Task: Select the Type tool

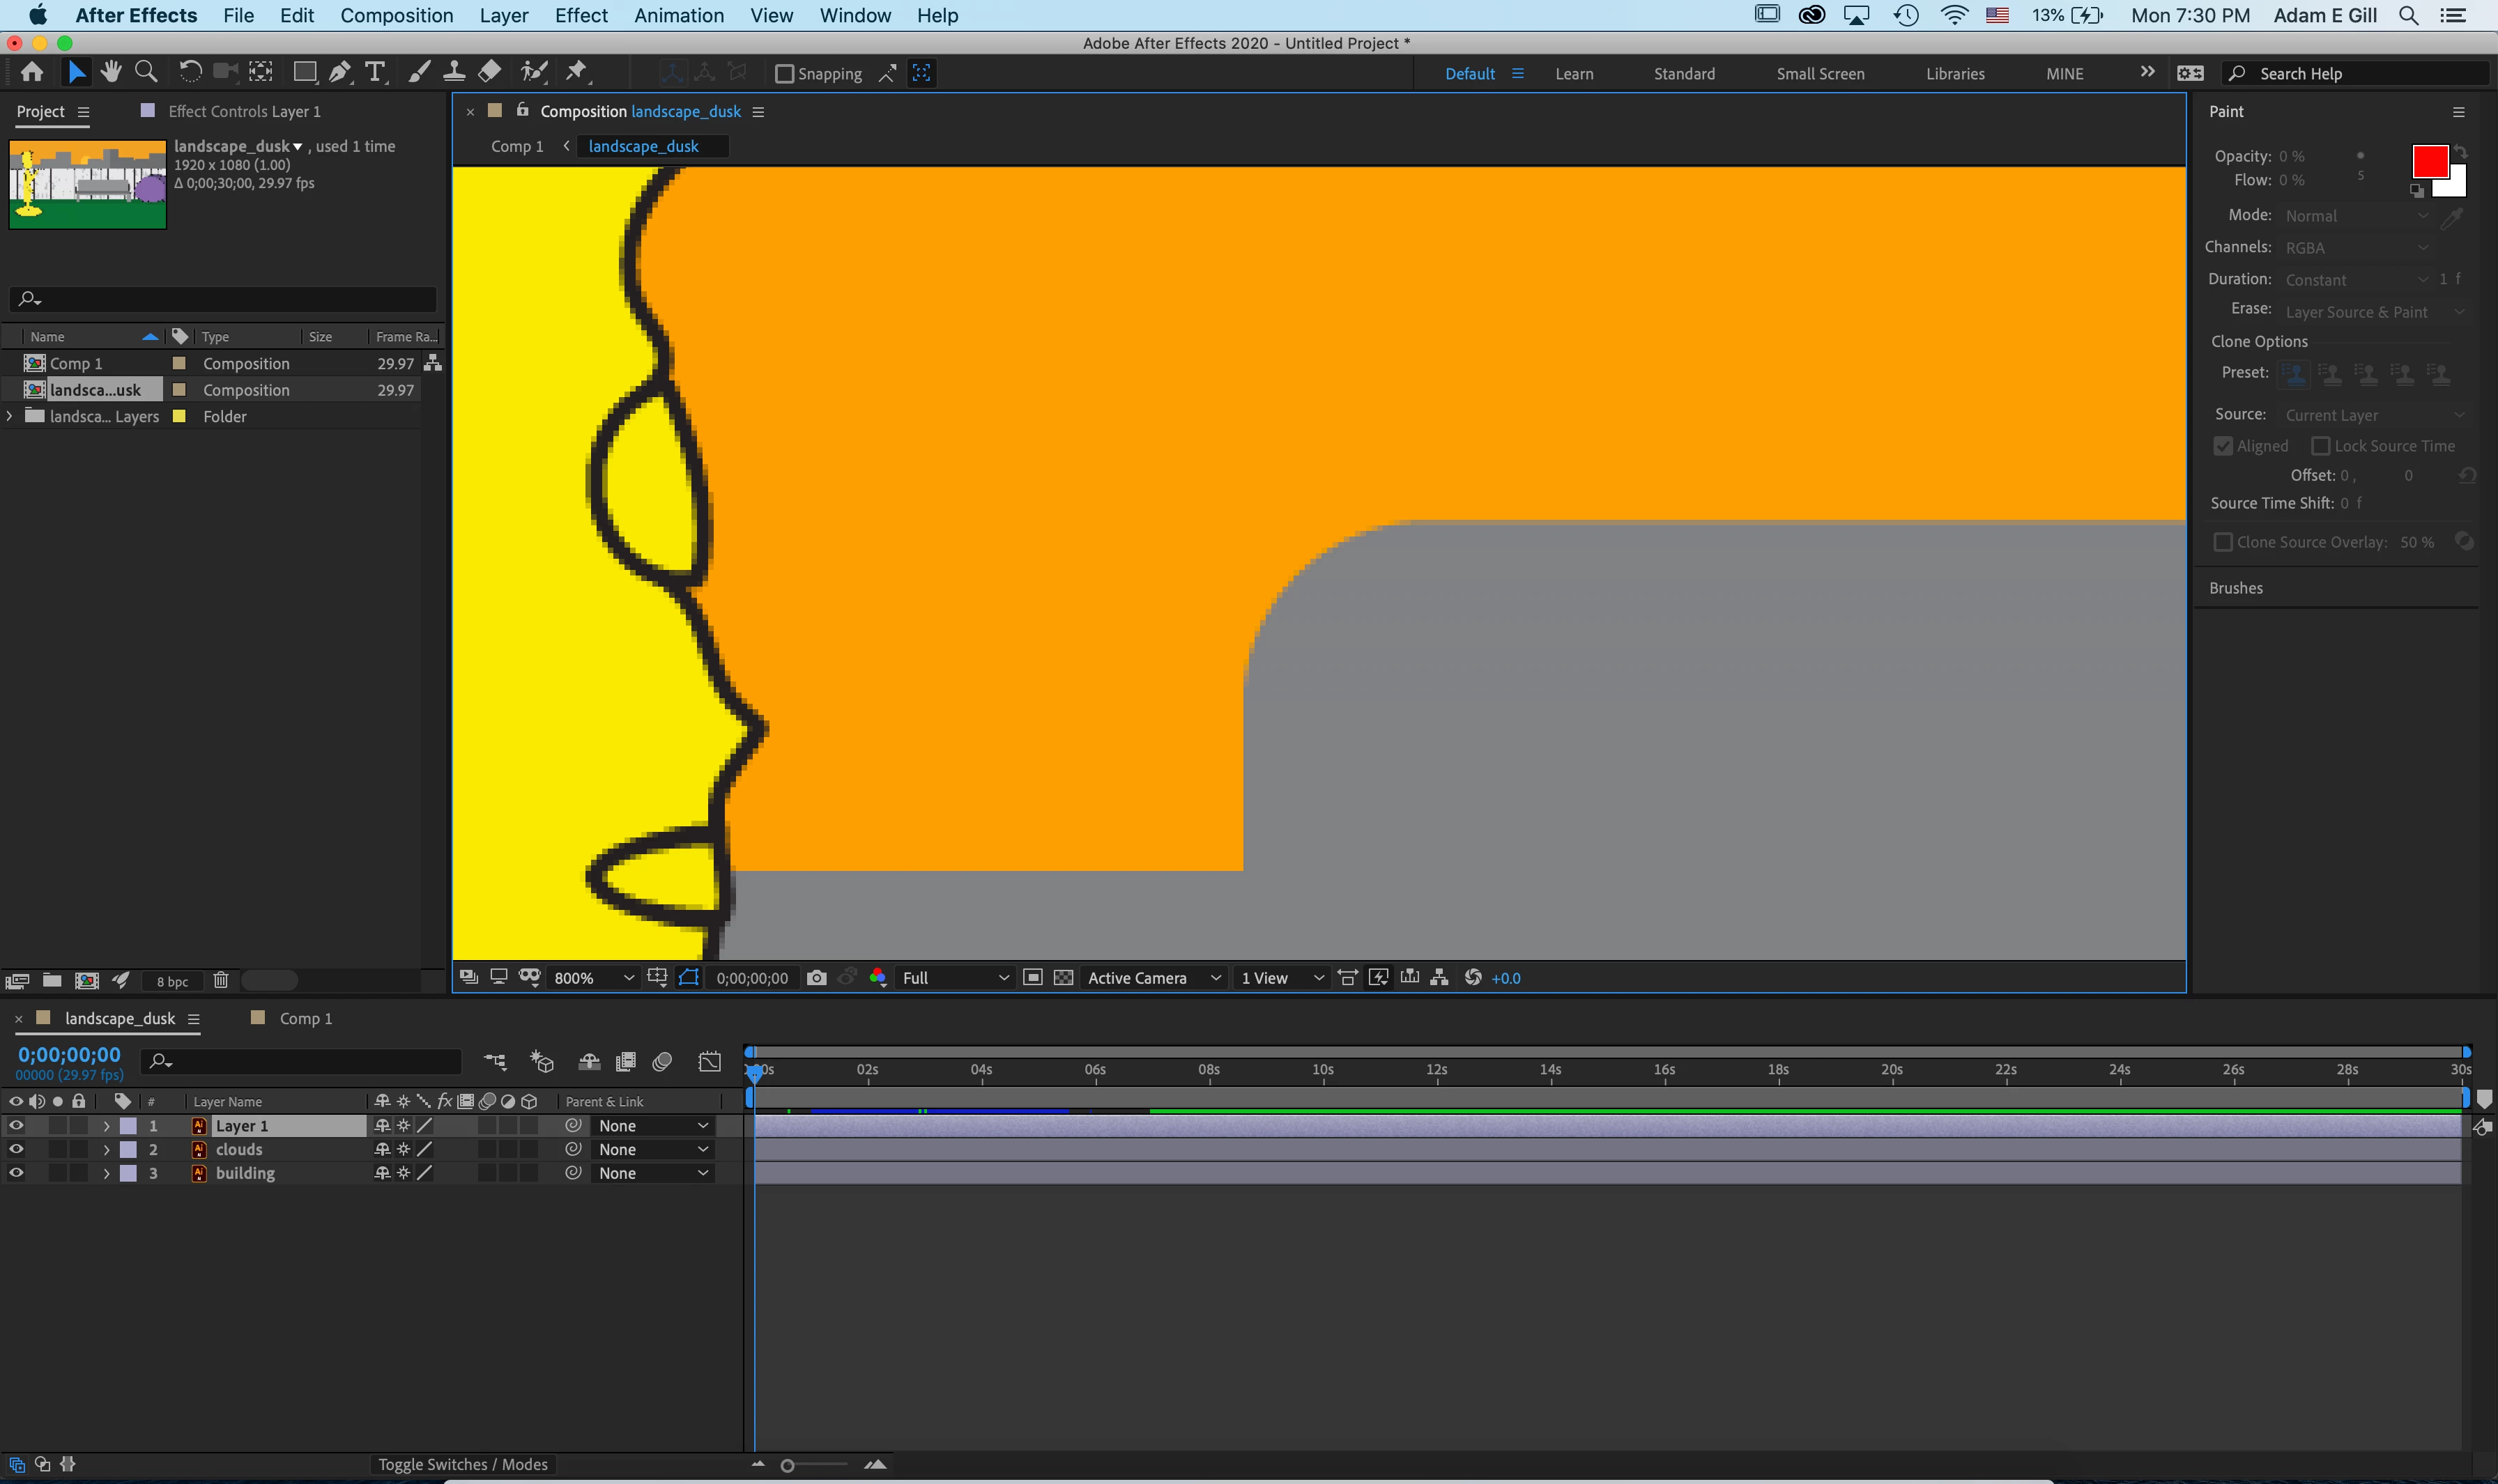Action: pyautogui.click(x=375, y=72)
